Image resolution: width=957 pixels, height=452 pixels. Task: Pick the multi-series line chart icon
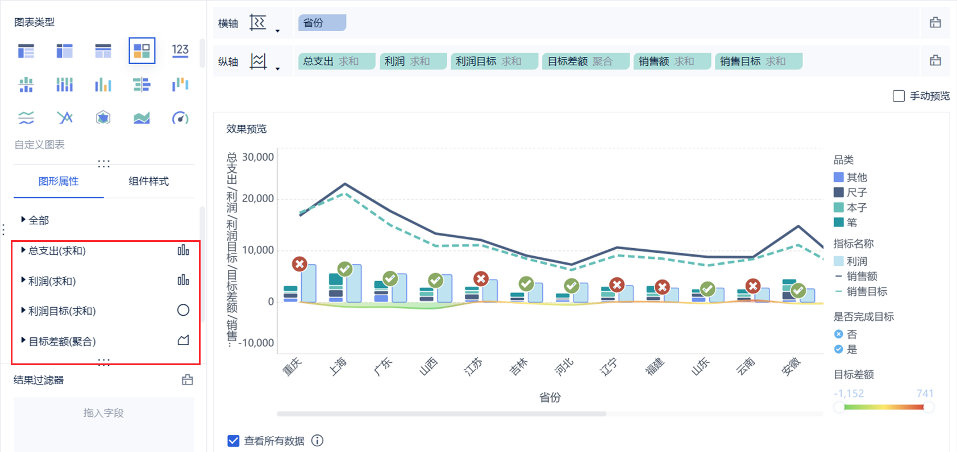[x=65, y=118]
